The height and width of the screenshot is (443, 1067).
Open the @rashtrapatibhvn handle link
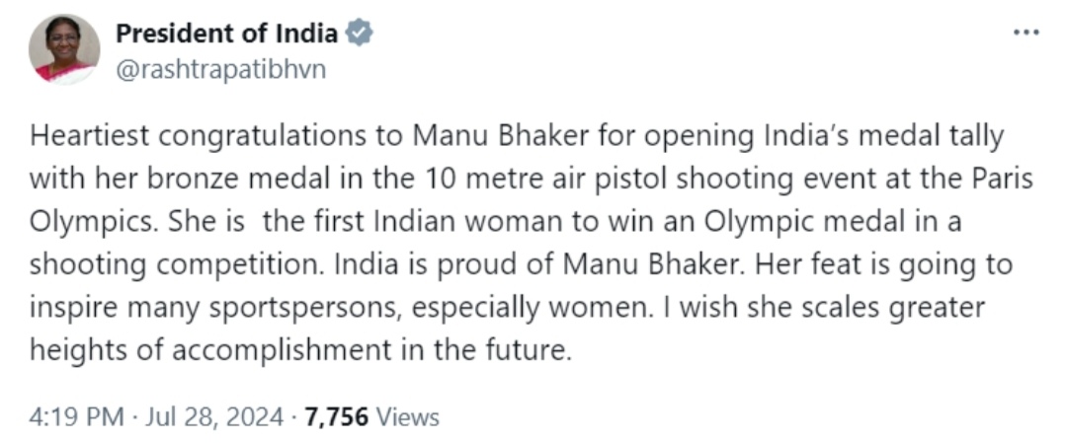[221, 69]
